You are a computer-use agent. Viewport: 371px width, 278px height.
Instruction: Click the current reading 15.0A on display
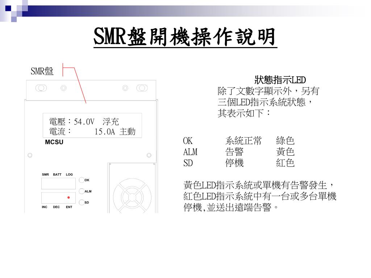point(105,132)
